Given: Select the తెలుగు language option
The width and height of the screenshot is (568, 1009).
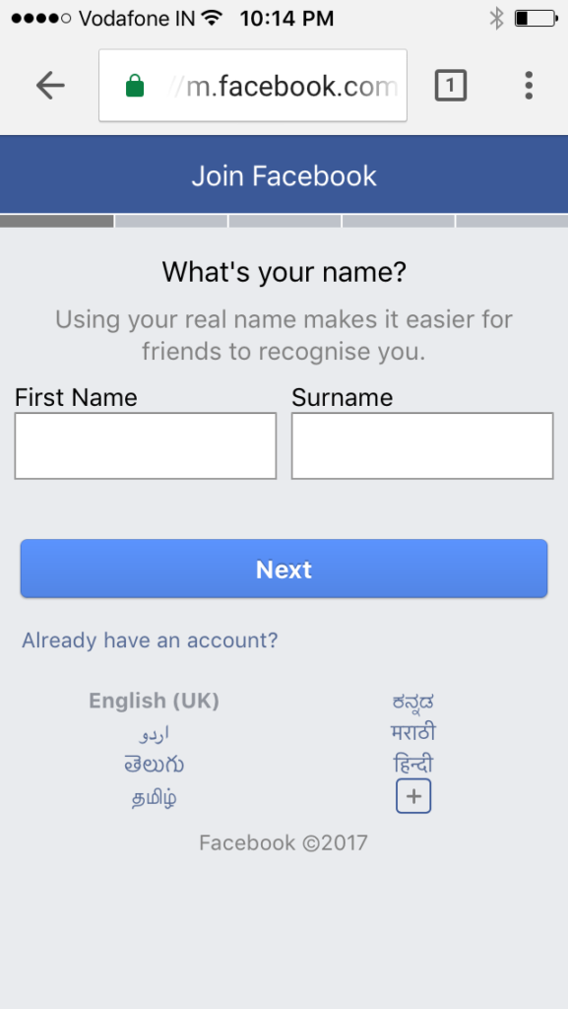Looking at the screenshot, I should pyautogui.click(x=154, y=764).
